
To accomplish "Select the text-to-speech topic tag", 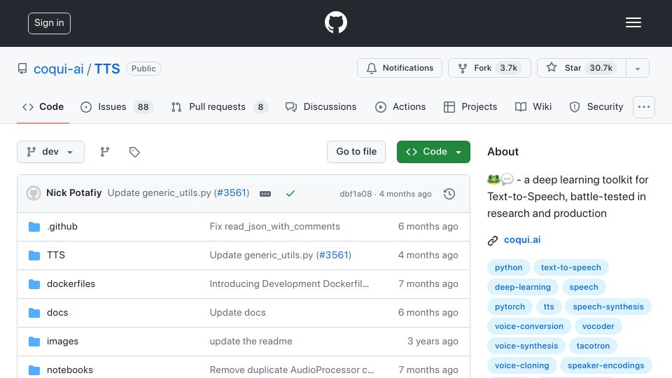I will coord(571,267).
